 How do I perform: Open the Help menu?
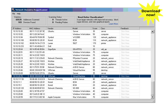click(x=19, y=14)
